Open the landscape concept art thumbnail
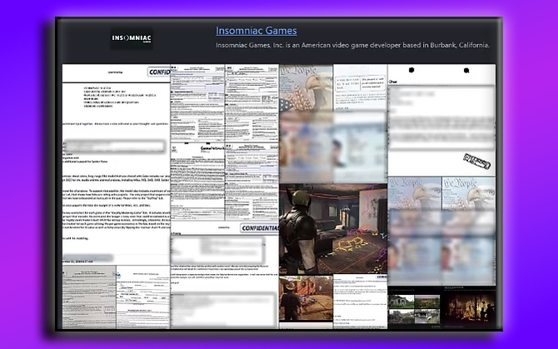 [x=415, y=307]
